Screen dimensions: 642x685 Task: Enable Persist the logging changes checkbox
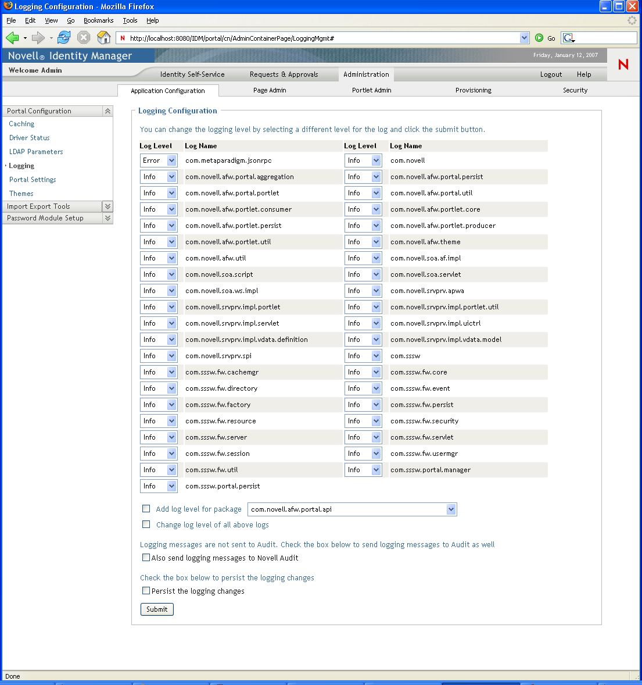(x=146, y=591)
